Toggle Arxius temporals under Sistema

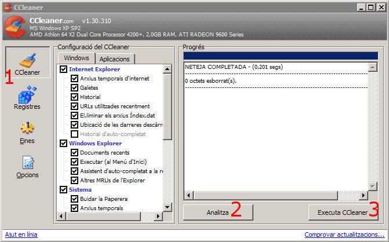(x=74, y=208)
